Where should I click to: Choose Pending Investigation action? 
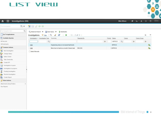10,71
